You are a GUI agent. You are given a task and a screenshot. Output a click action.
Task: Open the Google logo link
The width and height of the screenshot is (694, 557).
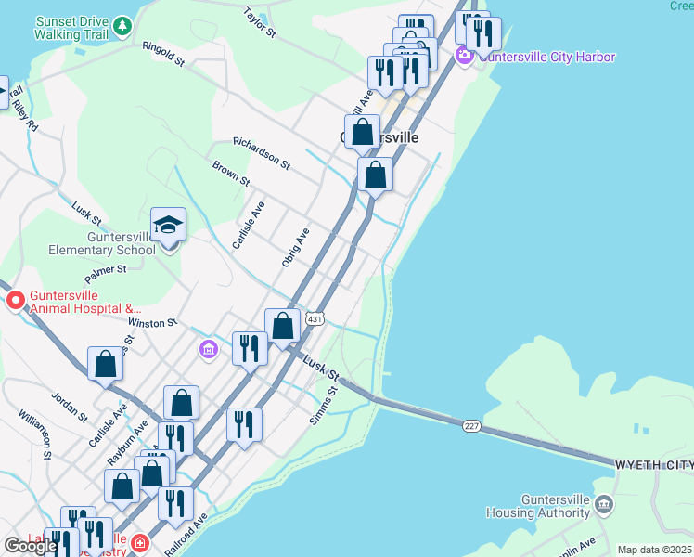tap(30, 546)
